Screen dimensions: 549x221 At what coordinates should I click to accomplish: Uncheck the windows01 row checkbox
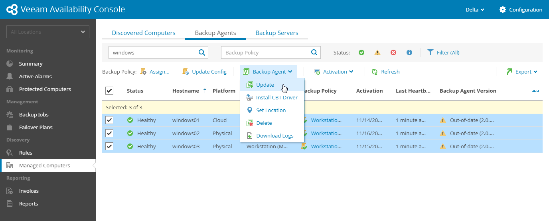pos(109,120)
